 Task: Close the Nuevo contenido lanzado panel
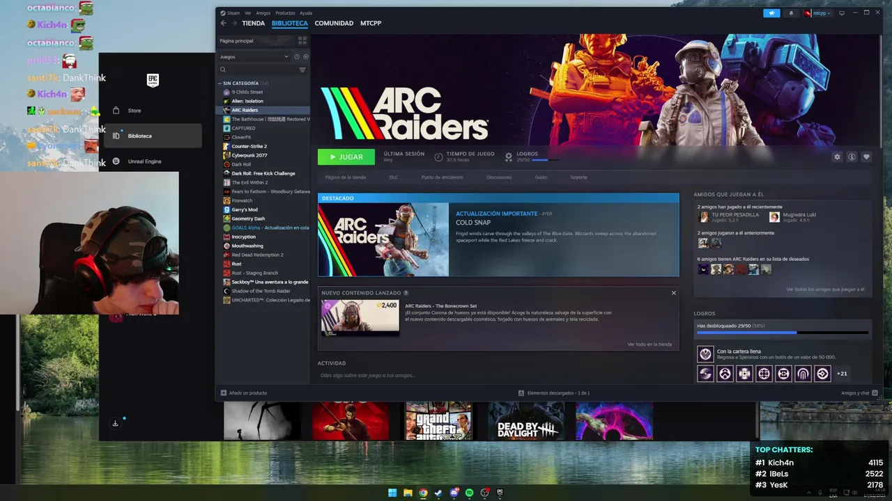(x=674, y=293)
